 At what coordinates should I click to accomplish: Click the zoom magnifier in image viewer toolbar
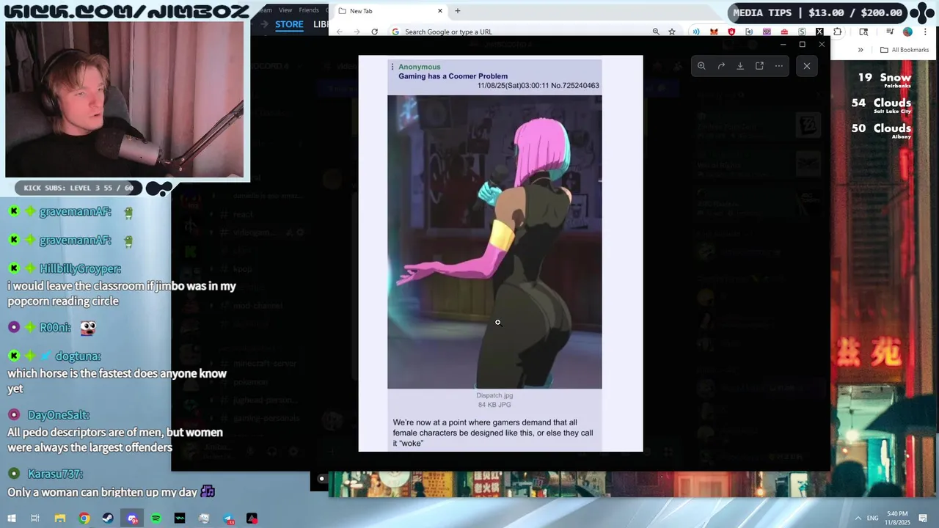pyautogui.click(x=701, y=66)
